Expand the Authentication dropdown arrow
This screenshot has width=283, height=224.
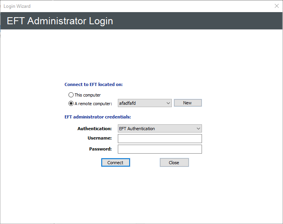(x=198, y=129)
